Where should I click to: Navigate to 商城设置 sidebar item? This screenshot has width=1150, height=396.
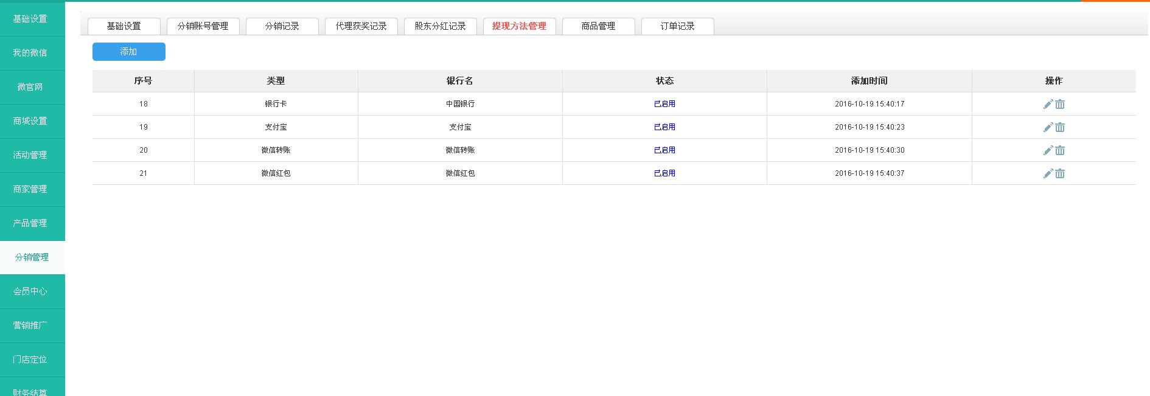tap(30, 121)
